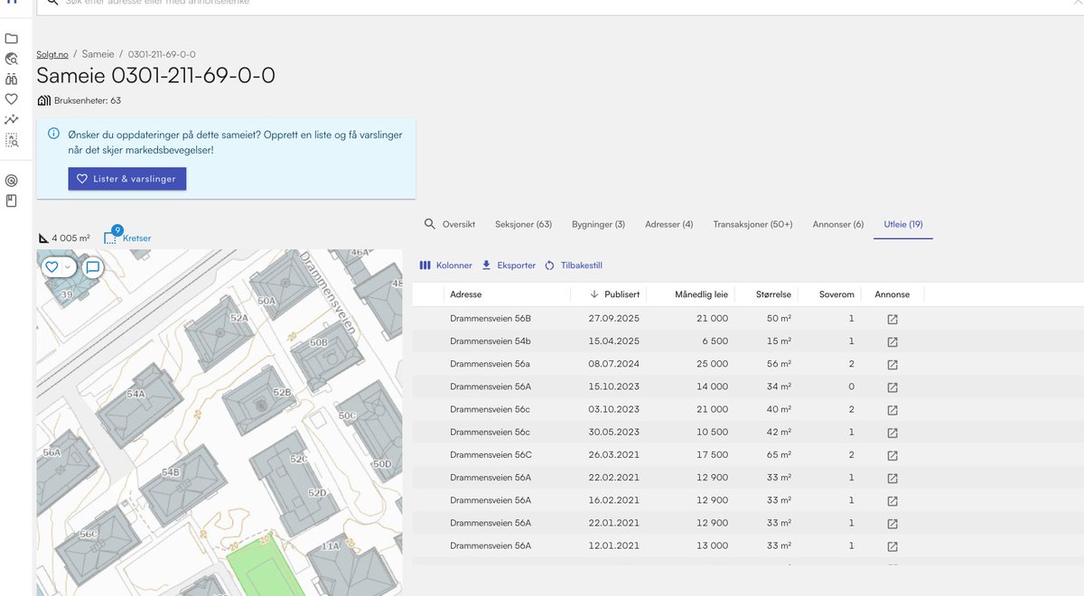This screenshot has width=1084, height=596.
Task: Click the 6 500 rent value
Action: 714,341
